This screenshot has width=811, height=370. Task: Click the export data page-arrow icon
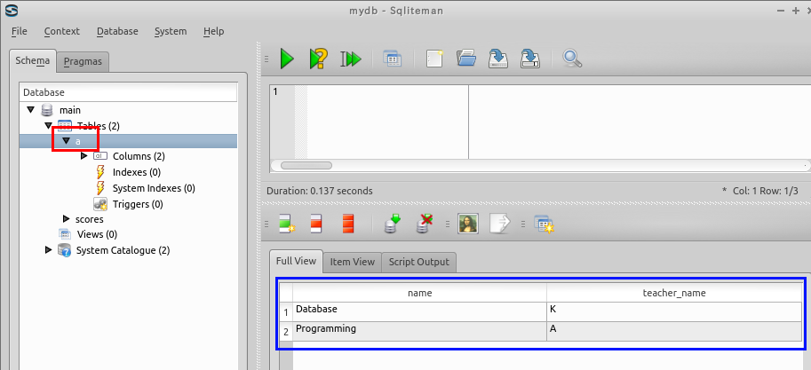pyautogui.click(x=499, y=224)
